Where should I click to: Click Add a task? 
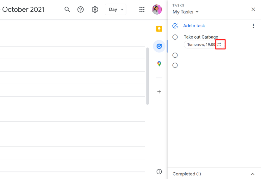pos(194,26)
